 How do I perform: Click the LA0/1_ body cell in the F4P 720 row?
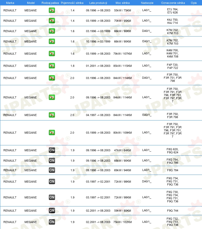(147, 66)
